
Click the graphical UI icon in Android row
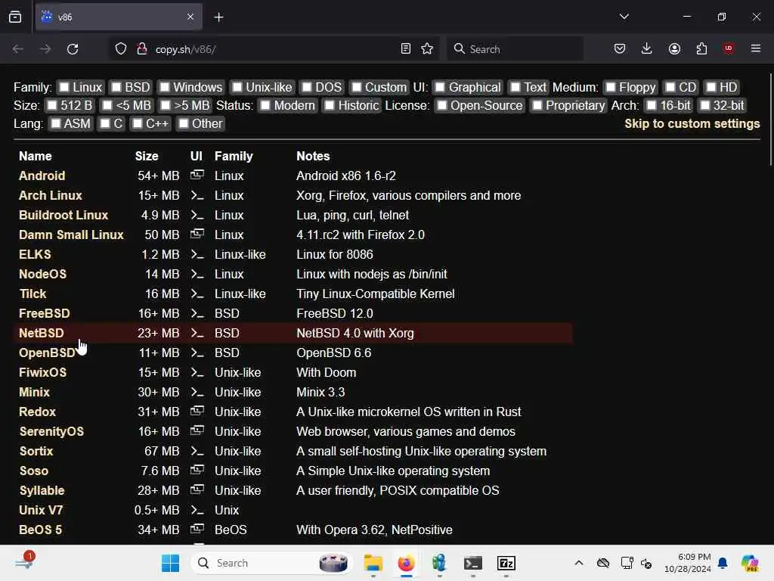[x=197, y=175]
